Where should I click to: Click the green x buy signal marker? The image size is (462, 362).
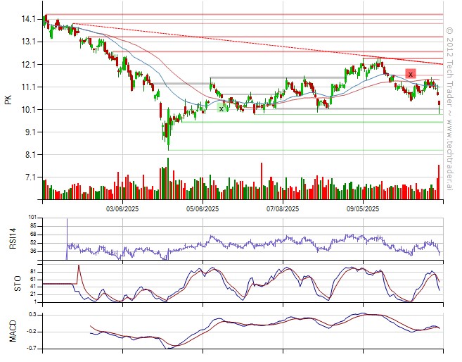(222, 108)
